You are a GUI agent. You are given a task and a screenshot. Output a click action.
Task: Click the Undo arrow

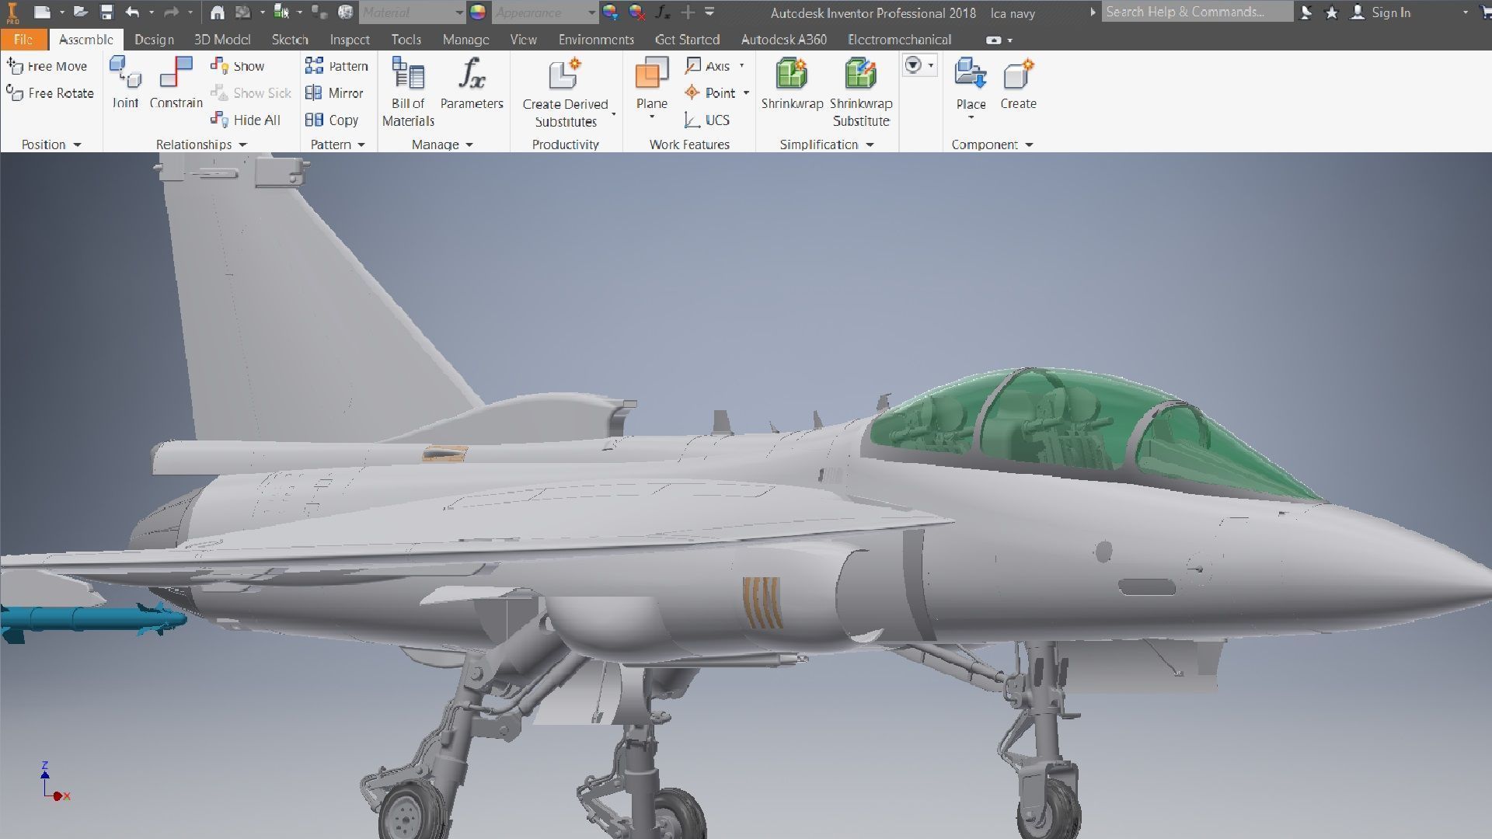tap(133, 12)
